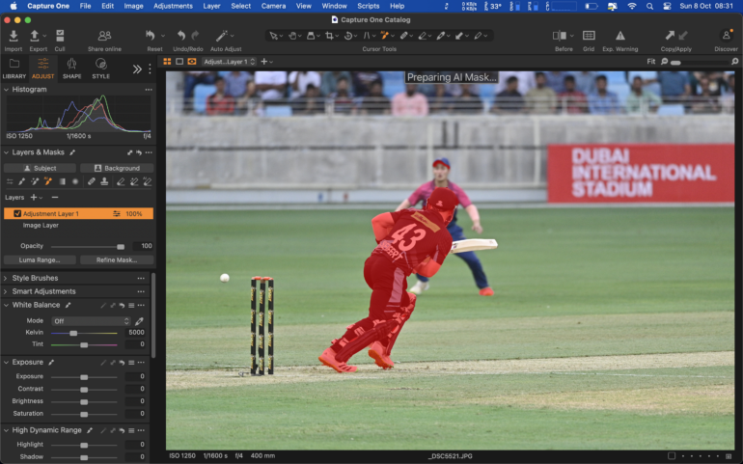Switch to single image viewer mode

click(179, 62)
